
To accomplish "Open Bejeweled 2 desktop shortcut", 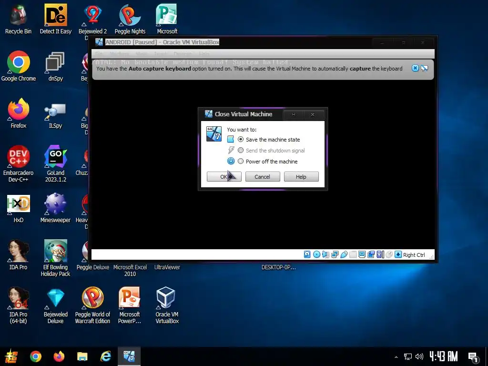I will [92, 19].
